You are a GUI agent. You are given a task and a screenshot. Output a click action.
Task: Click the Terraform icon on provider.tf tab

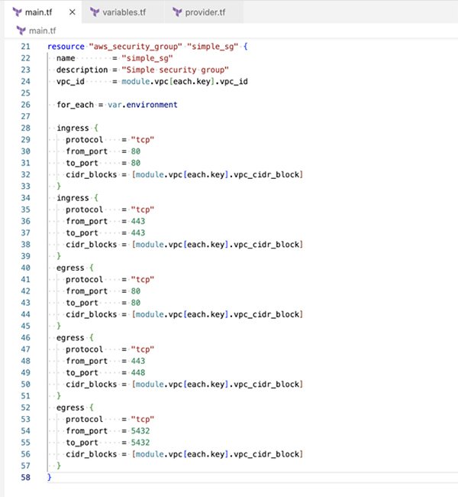[x=178, y=12]
